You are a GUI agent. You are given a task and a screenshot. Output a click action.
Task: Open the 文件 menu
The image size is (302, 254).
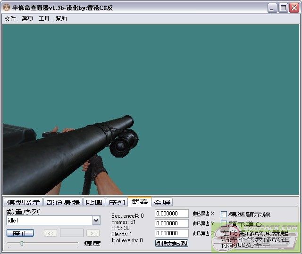[10, 19]
